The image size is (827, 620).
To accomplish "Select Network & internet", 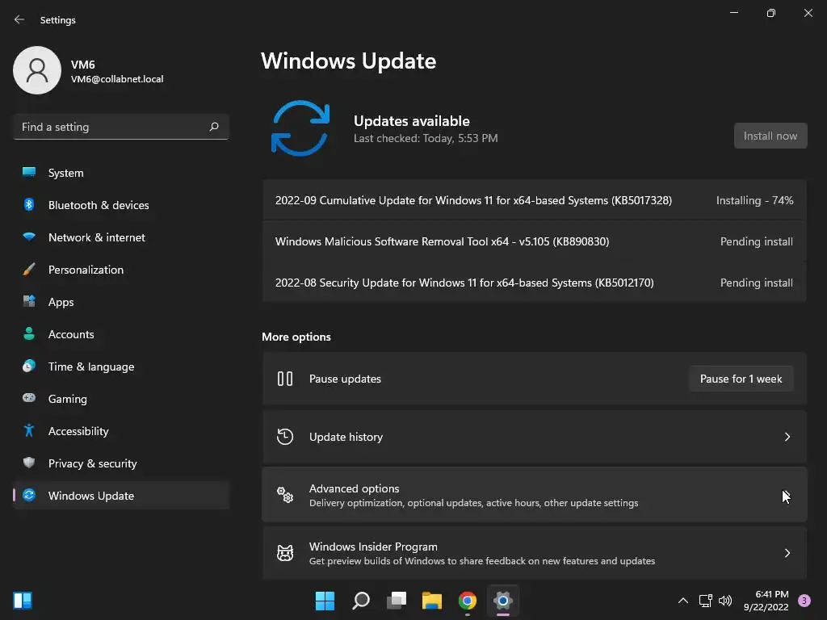I will coord(121,237).
